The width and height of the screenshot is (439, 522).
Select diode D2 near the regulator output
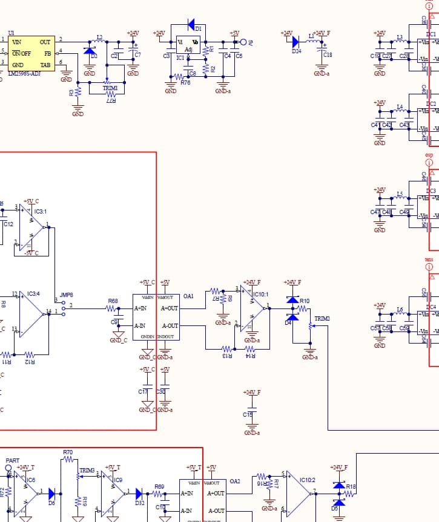point(90,51)
